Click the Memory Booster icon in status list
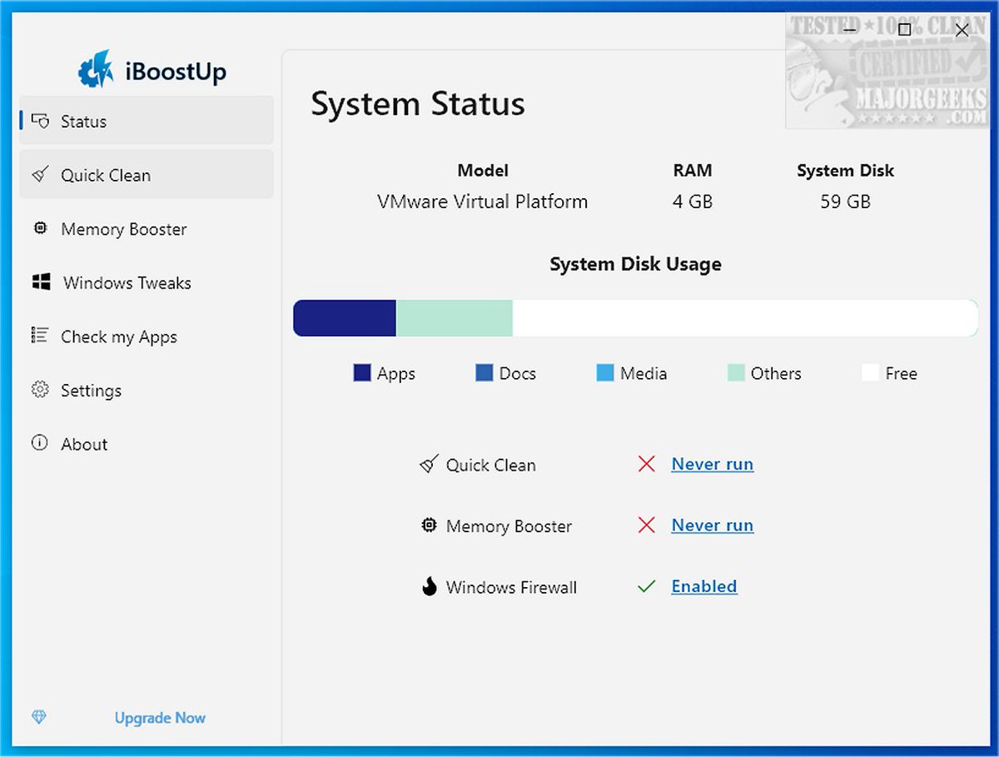The image size is (999, 757). 429,525
